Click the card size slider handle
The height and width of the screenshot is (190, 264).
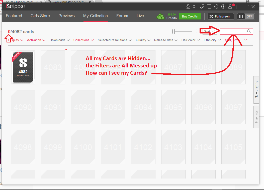point(173,31)
